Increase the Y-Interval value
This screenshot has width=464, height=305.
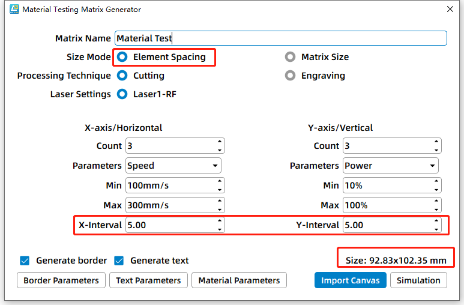click(436, 222)
